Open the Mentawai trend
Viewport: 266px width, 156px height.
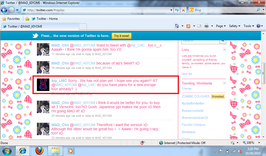pyautogui.click(x=189, y=132)
